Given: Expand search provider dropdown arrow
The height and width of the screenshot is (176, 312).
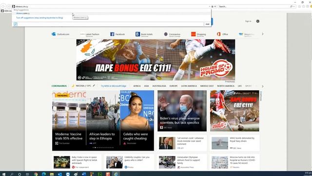Looking at the screenshot, I should pos(294,6).
